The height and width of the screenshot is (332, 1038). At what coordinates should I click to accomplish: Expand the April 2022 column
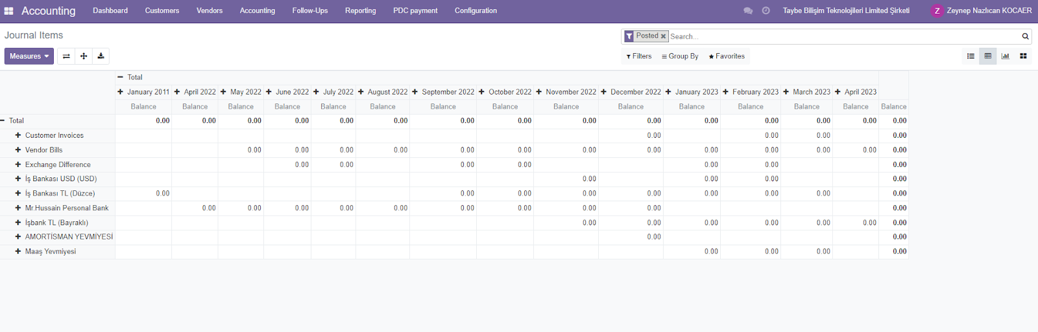pos(177,92)
